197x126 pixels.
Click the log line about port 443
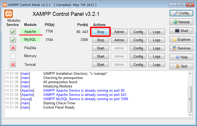tap(84, 95)
